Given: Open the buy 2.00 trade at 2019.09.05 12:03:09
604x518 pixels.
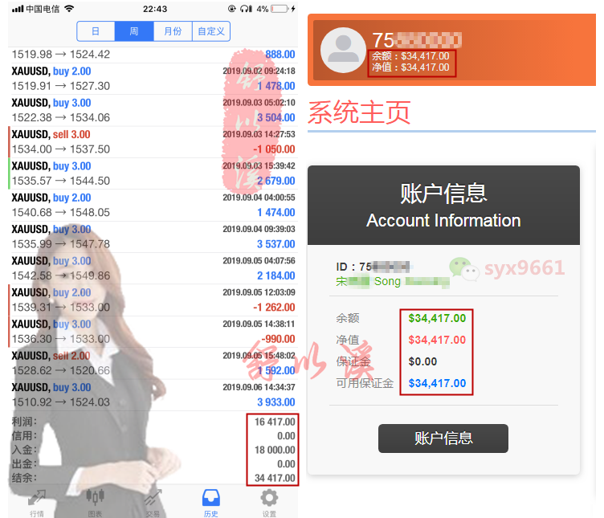Looking at the screenshot, I should click(x=153, y=300).
